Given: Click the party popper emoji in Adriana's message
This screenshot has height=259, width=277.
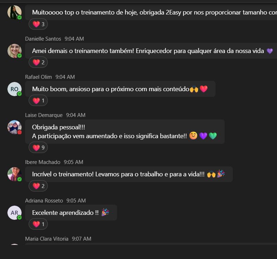Looking at the screenshot, I should [105, 212].
